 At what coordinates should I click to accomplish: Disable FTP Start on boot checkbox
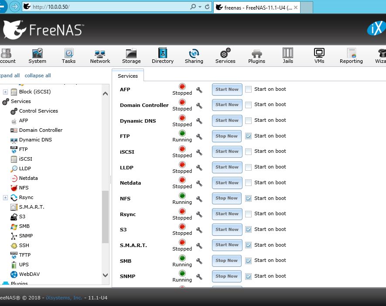coord(248,136)
